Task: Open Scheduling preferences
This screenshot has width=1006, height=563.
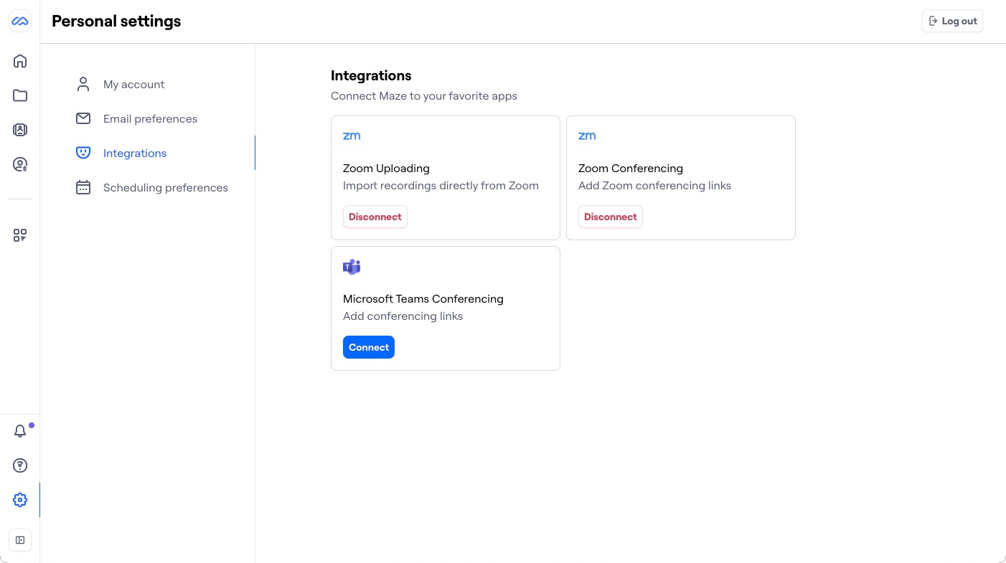Action: 166,187
